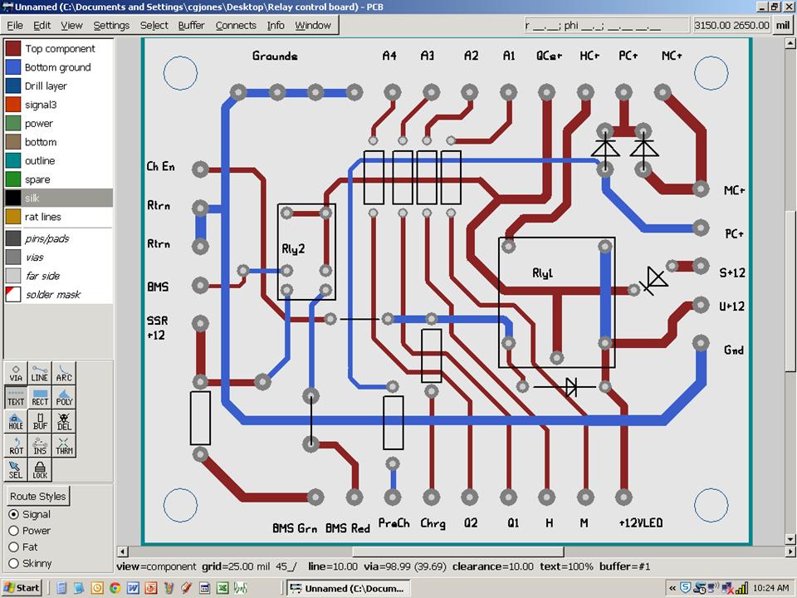
Task: Click the cursor coordinates readout 3150.00 2650.00
Action: [x=732, y=25]
